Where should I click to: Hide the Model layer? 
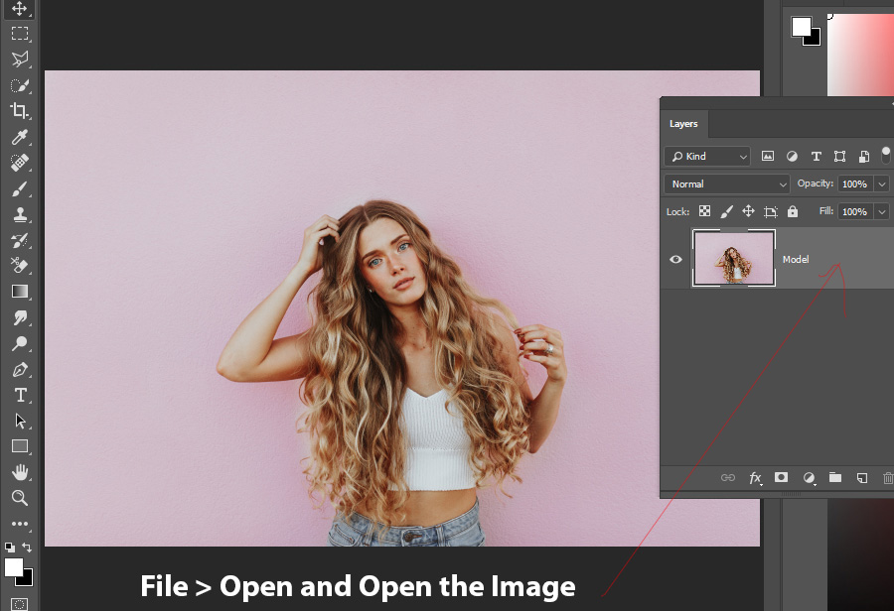pyautogui.click(x=675, y=259)
